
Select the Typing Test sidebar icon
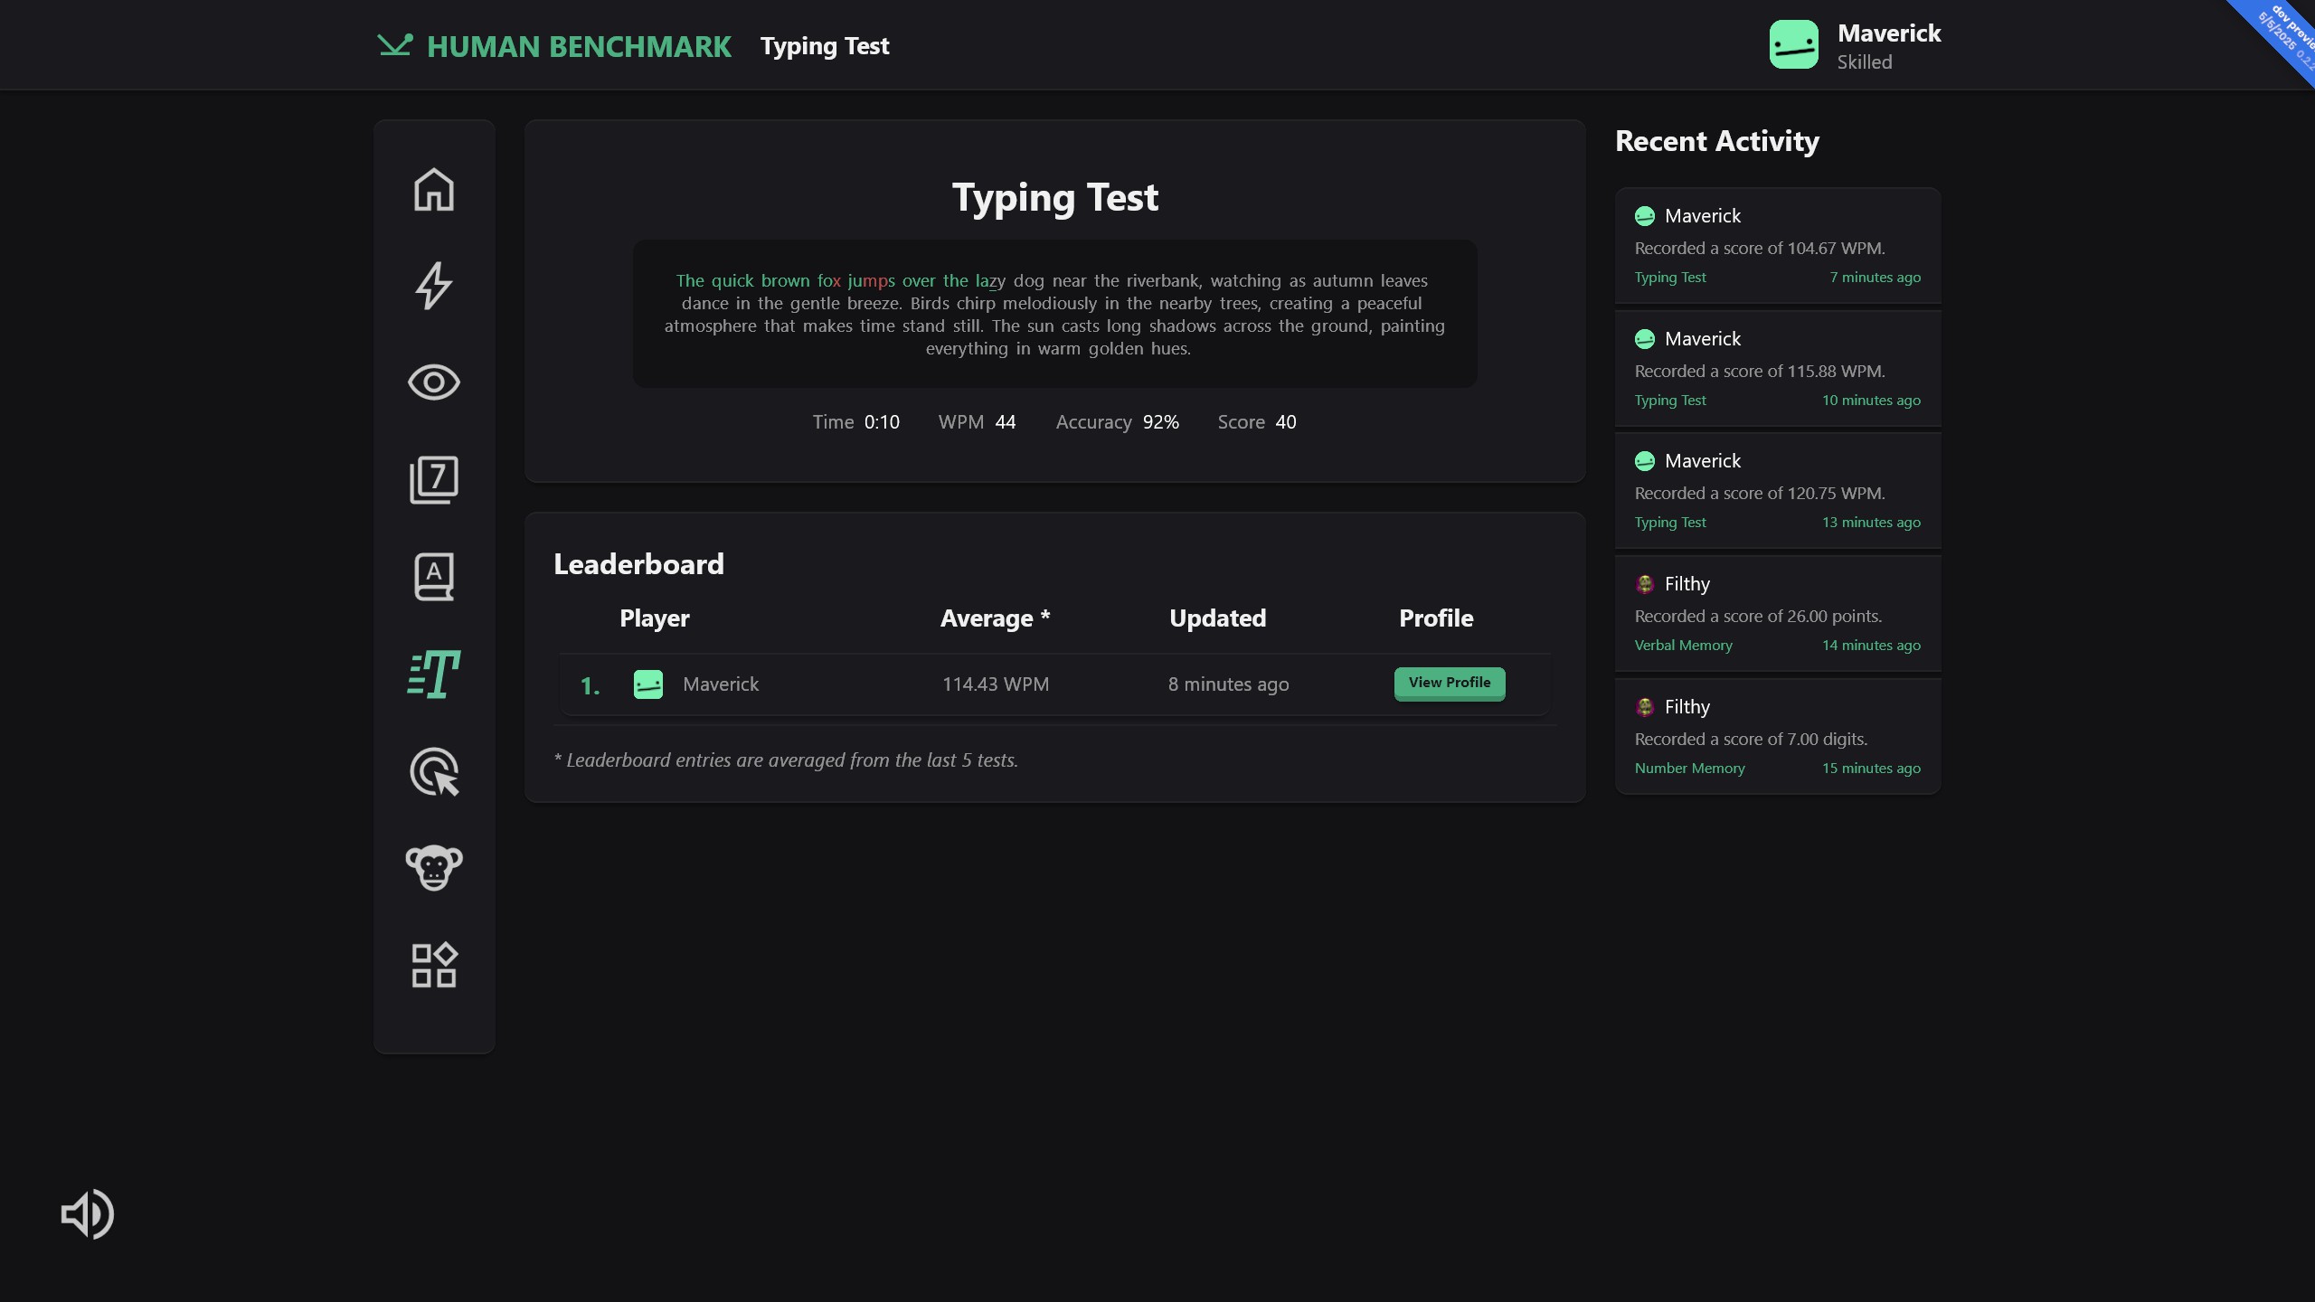click(x=434, y=674)
